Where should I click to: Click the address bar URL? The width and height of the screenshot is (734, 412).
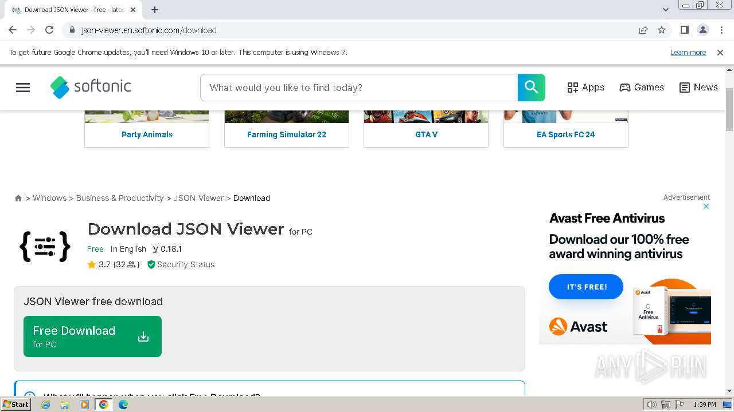(149, 30)
